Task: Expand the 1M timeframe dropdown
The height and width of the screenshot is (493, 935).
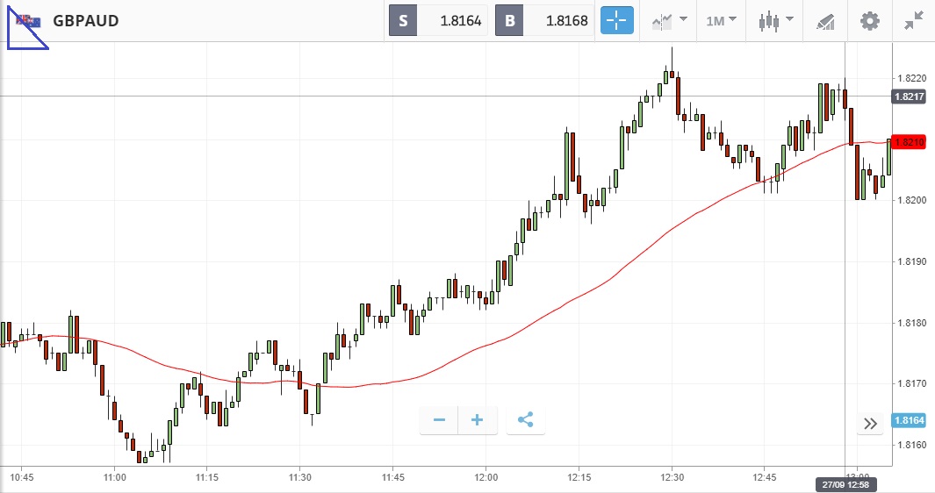Action: 721,20
